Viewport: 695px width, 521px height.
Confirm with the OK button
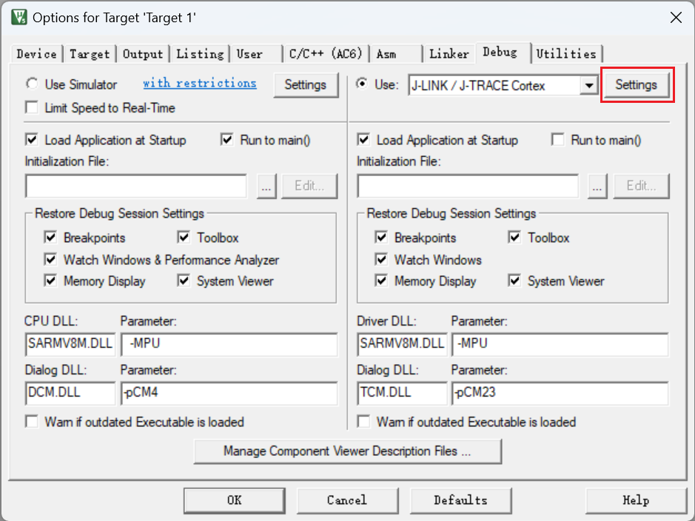pyautogui.click(x=234, y=500)
